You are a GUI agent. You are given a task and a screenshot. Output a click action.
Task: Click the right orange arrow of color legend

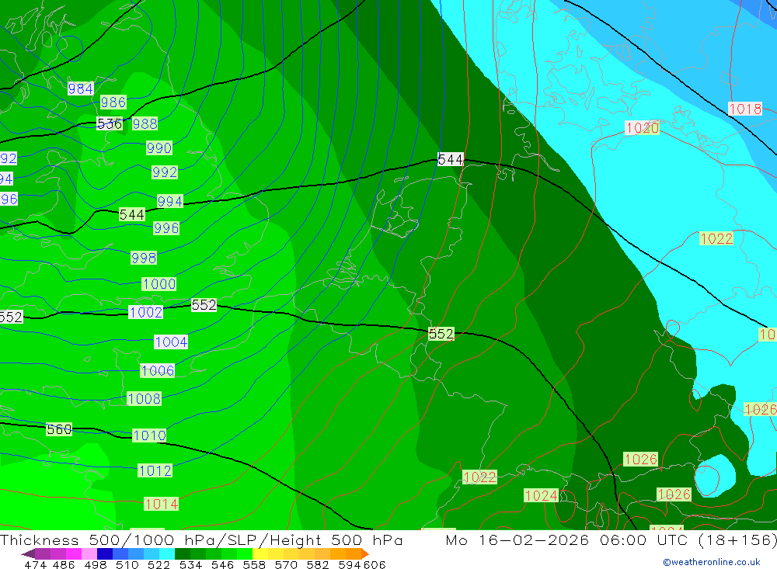364,554
